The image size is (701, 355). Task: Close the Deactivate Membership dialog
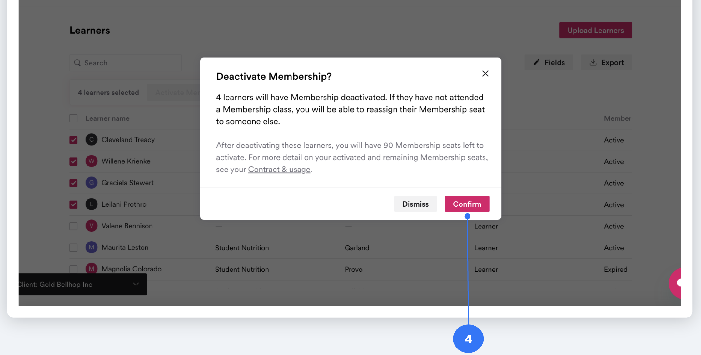click(x=485, y=74)
